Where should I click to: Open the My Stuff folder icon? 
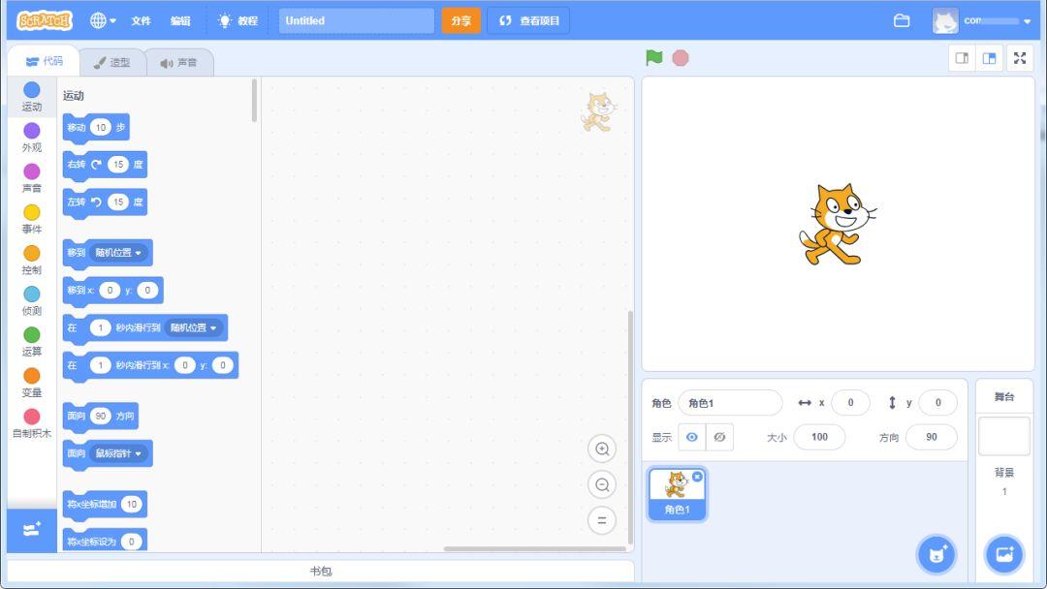pyautogui.click(x=902, y=20)
